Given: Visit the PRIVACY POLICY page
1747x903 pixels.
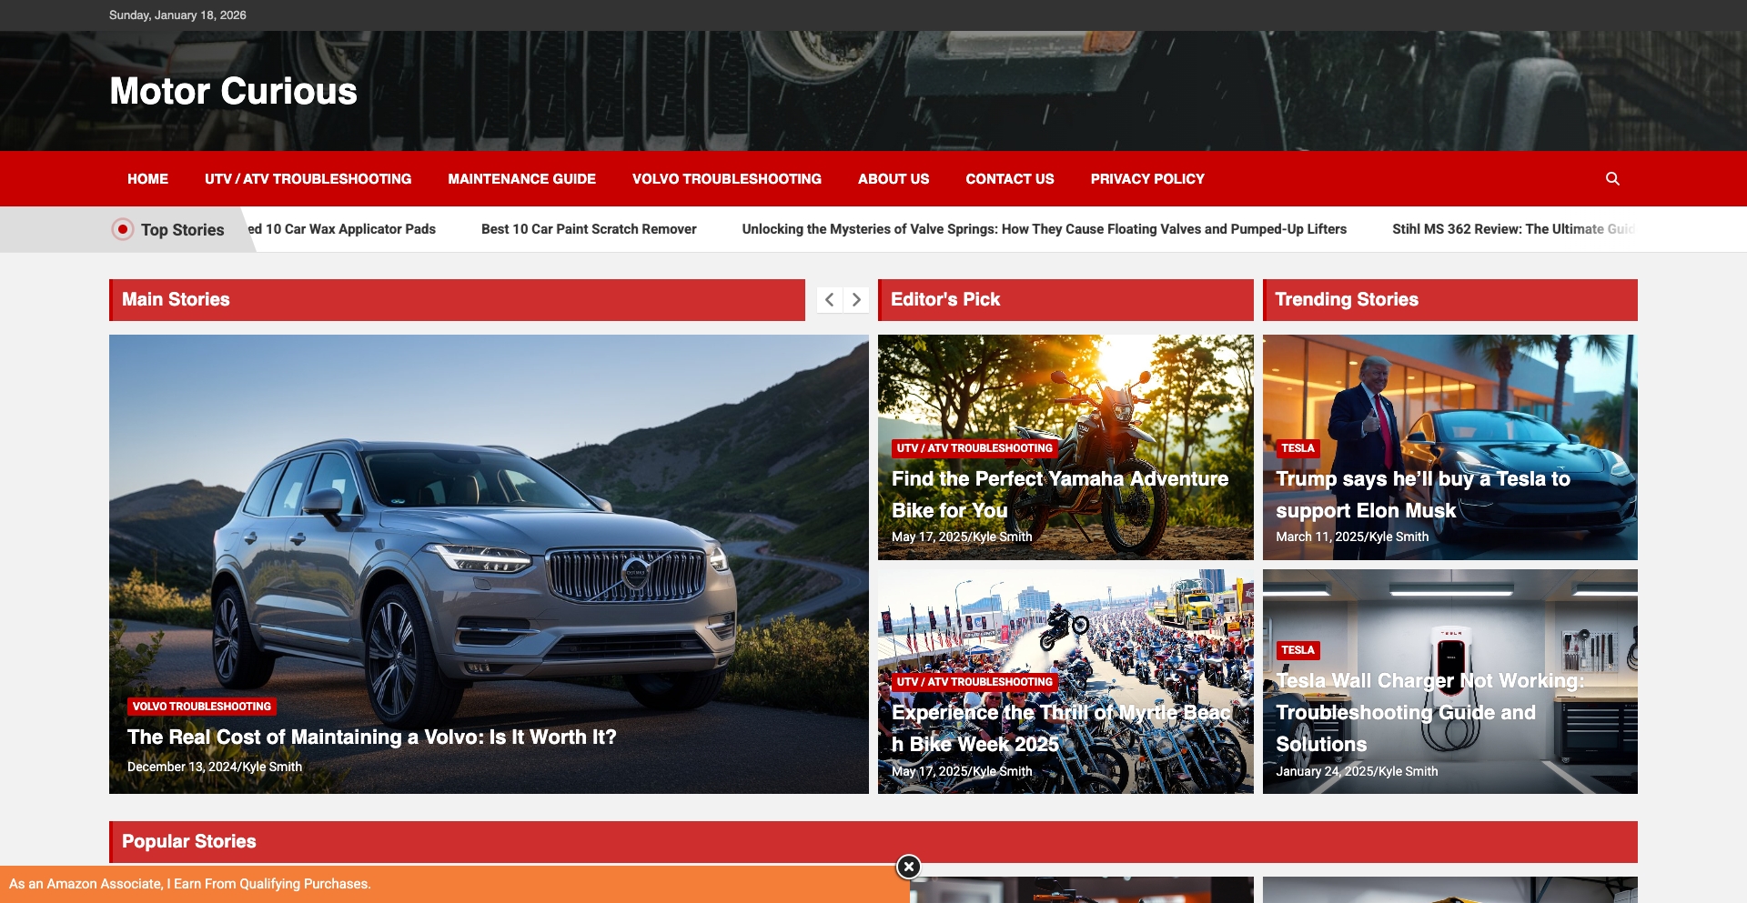Looking at the screenshot, I should [x=1147, y=178].
